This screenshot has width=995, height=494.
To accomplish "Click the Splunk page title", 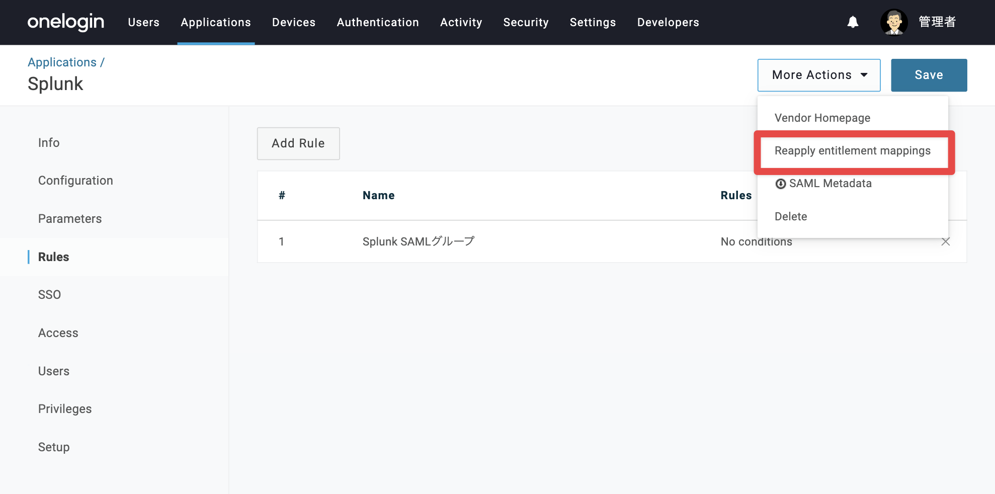I will (x=55, y=84).
